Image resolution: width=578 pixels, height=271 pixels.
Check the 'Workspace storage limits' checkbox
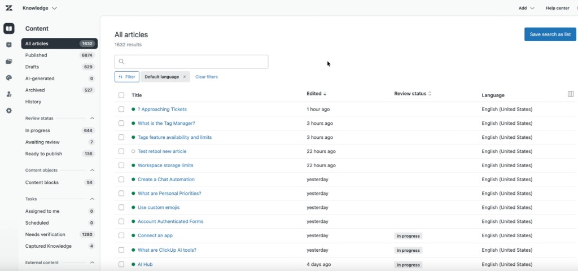[121, 165]
